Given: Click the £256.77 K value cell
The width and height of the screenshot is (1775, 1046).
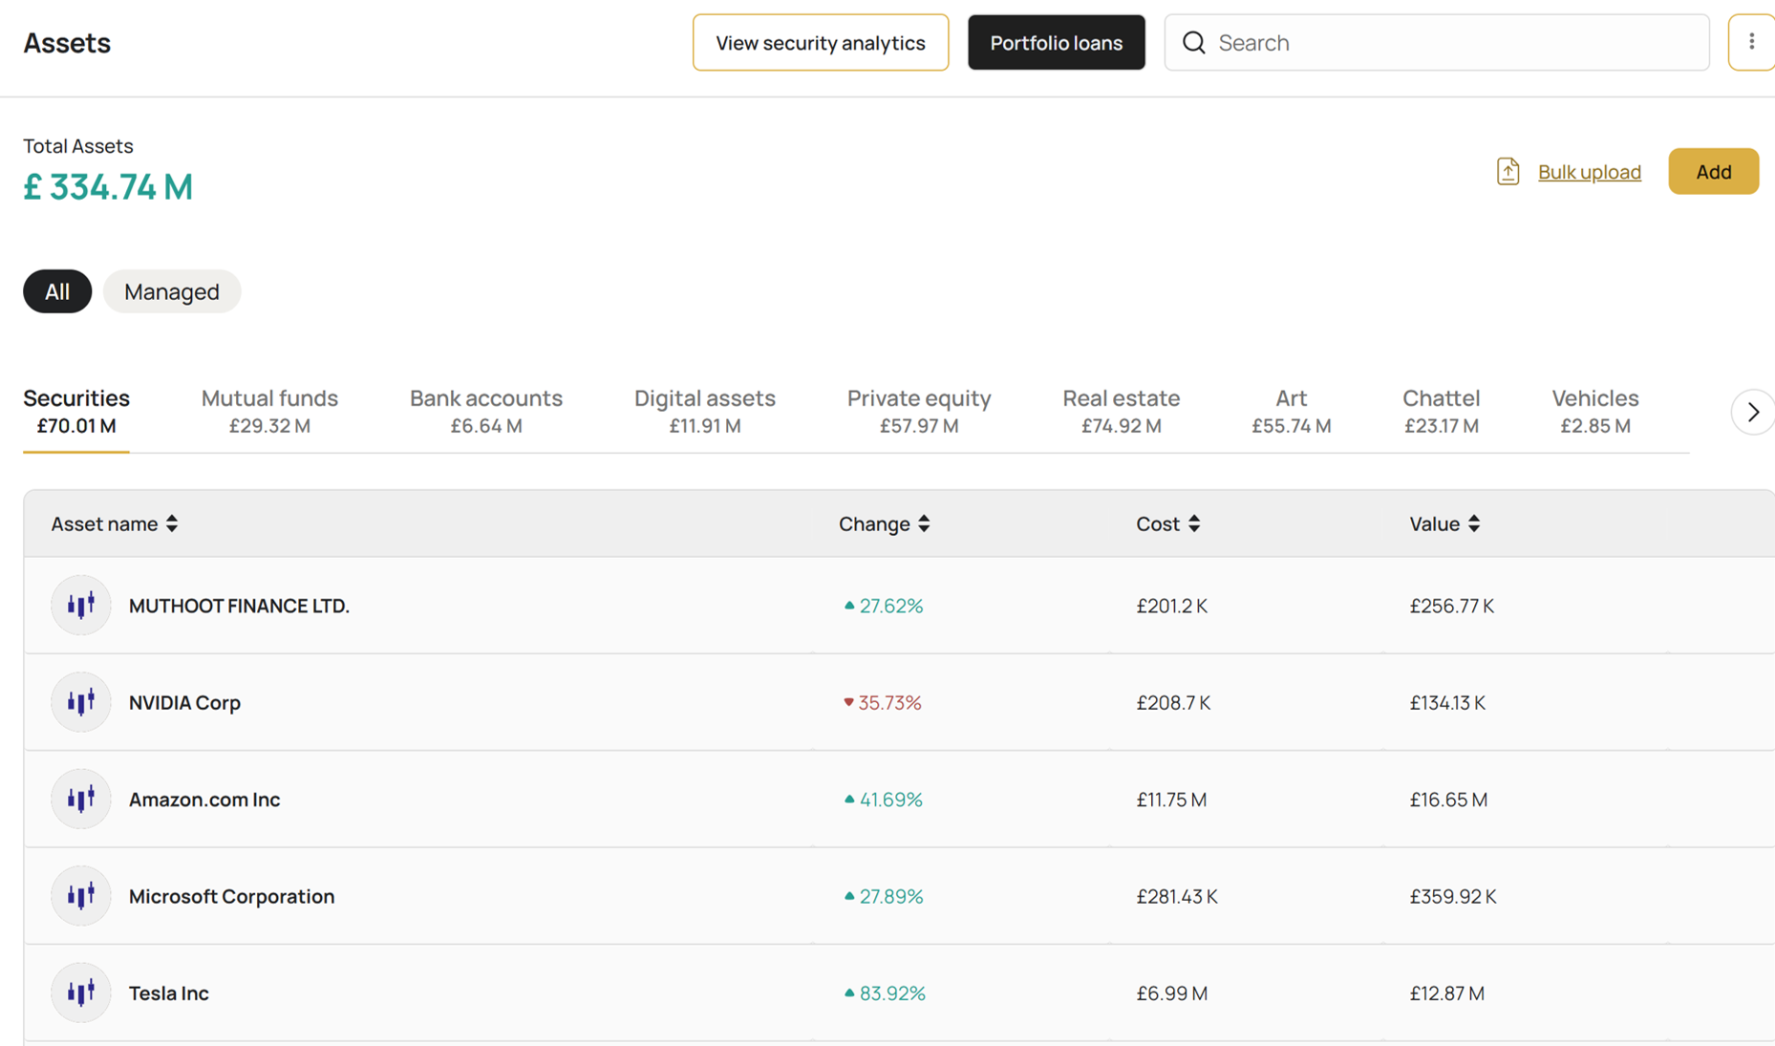Looking at the screenshot, I should (x=1452, y=606).
